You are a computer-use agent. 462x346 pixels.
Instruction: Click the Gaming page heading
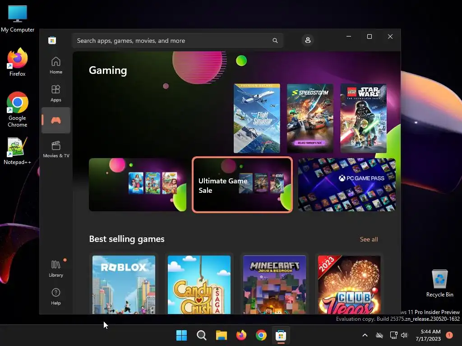click(x=108, y=70)
